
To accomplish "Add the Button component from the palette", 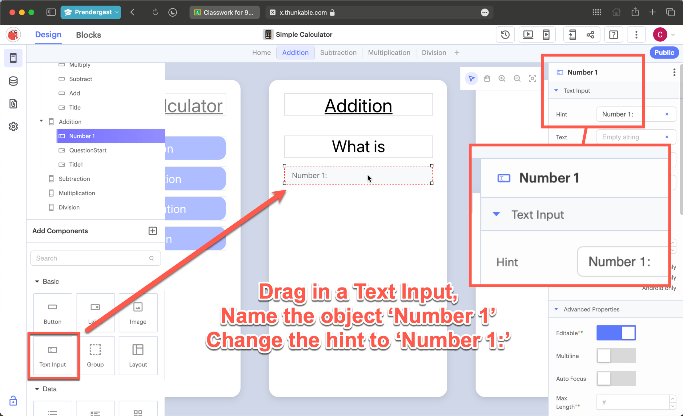I will [x=53, y=313].
